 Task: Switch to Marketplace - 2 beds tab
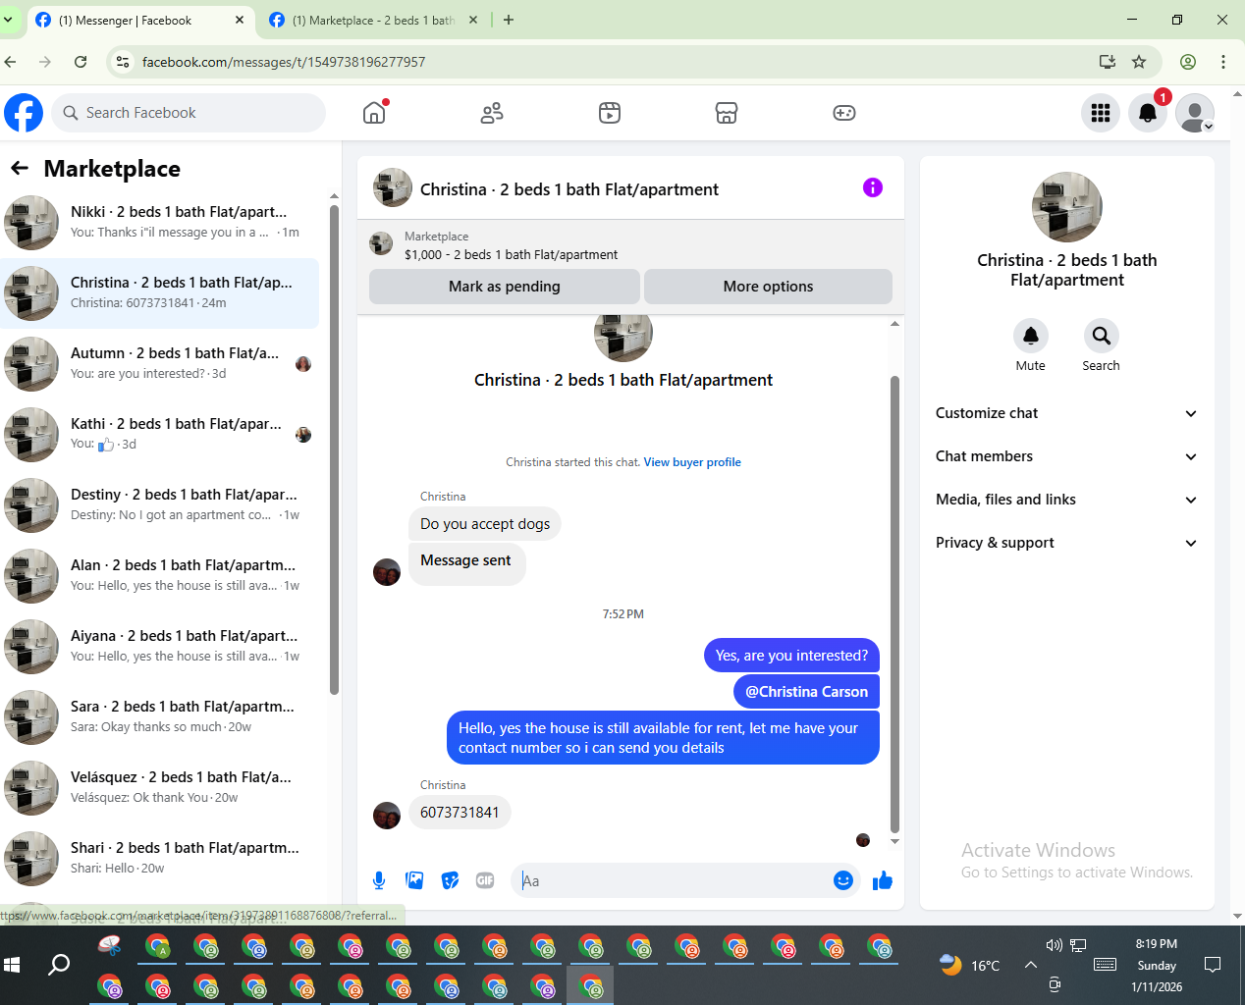pyautogui.click(x=373, y=20)
